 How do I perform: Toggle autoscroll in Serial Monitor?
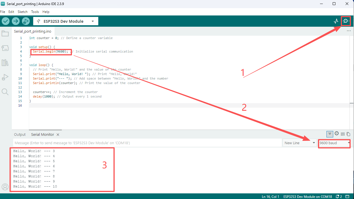[x=330, y=134]
